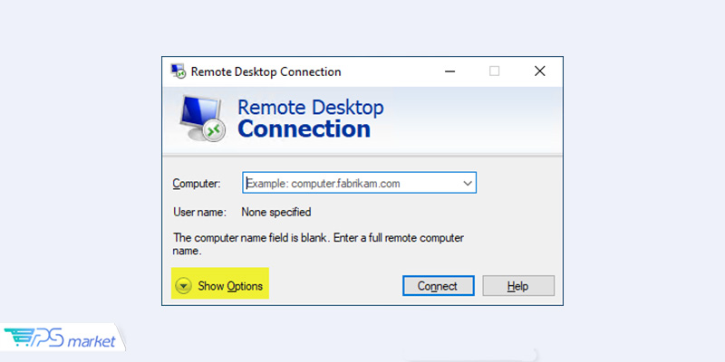Image resolution: width=725 pixels, height=362 pixels.
Task: Click the "None specified" user name value
Action: (x=275, y=213)
